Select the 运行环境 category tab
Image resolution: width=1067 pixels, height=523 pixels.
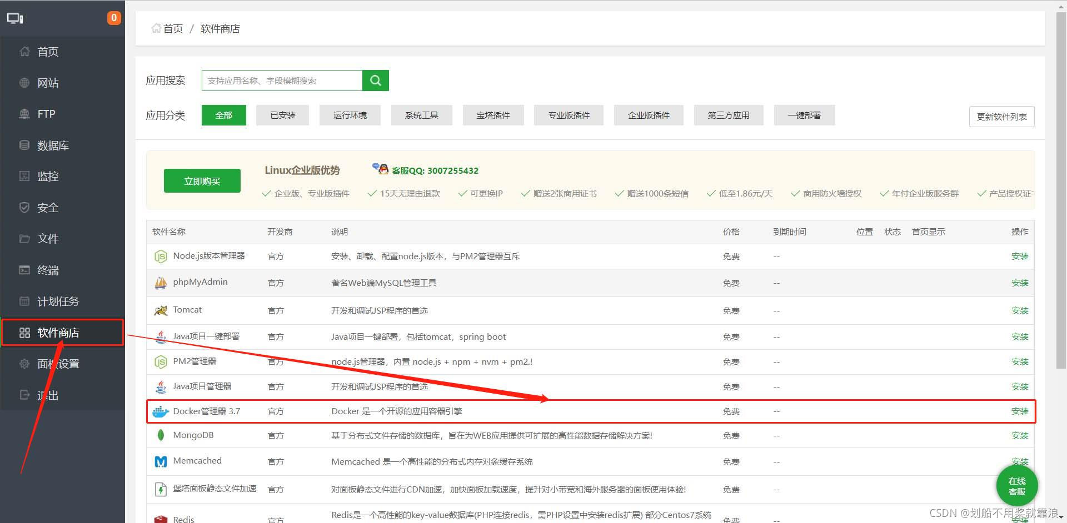click(350, 115)
